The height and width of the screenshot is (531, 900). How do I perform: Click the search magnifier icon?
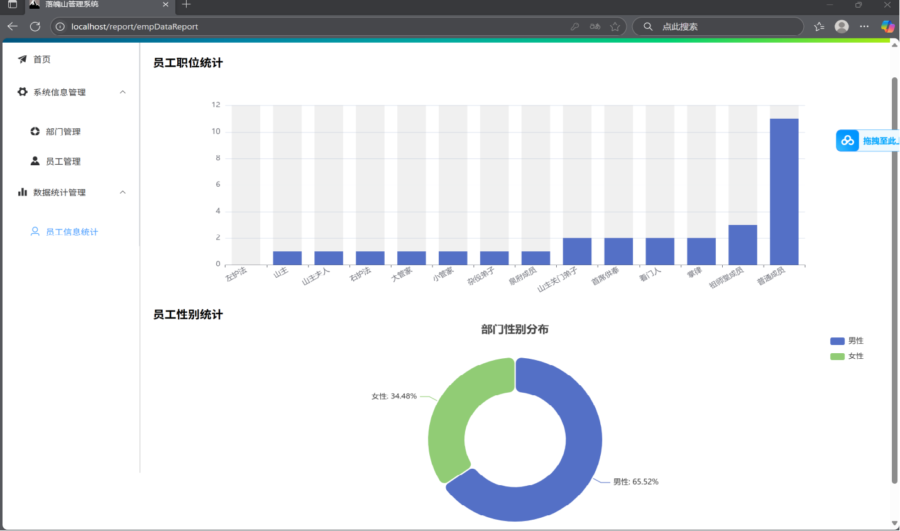[x=648, y=26]
